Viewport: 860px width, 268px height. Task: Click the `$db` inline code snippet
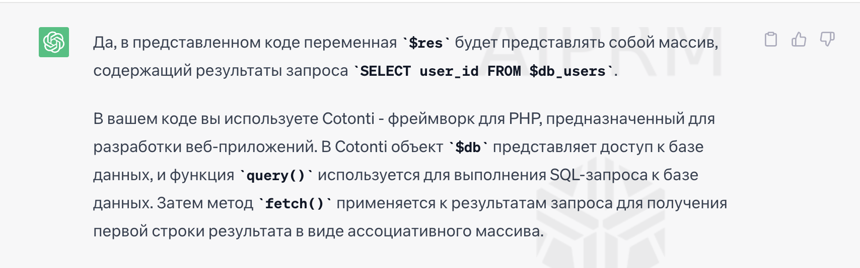(468, 148)
